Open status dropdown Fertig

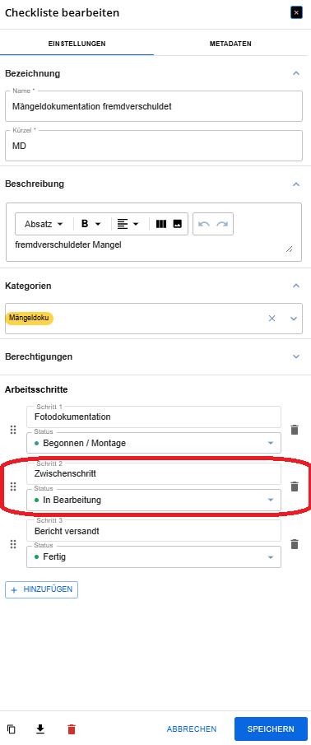pos(154,556)
